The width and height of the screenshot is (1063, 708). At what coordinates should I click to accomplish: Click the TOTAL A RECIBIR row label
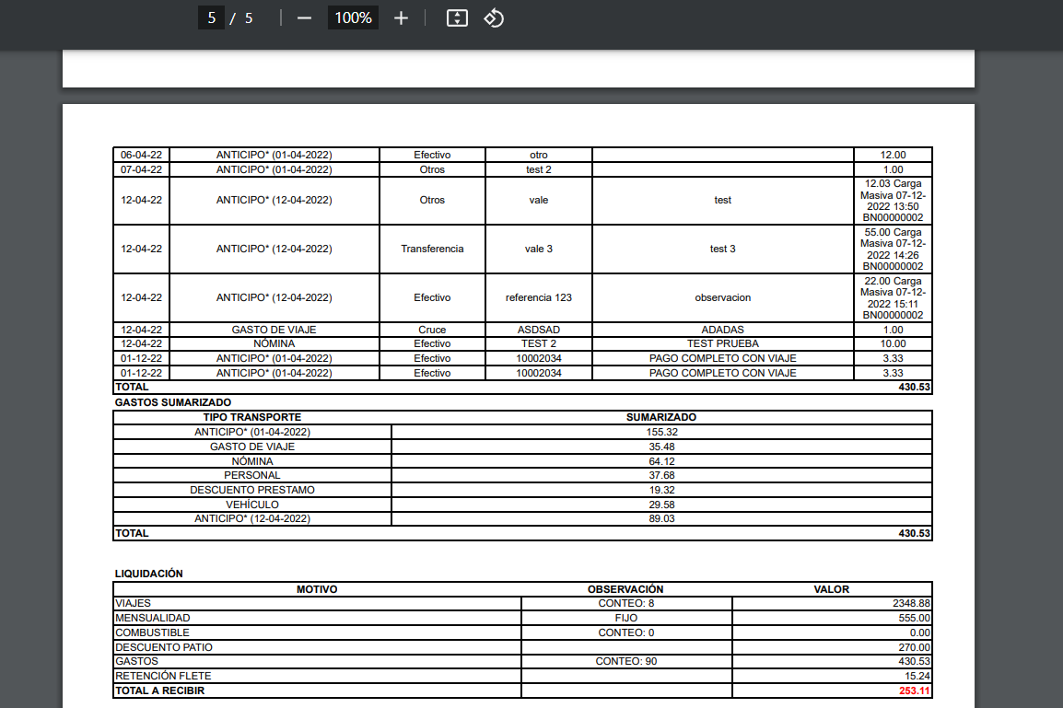point(159,691)
